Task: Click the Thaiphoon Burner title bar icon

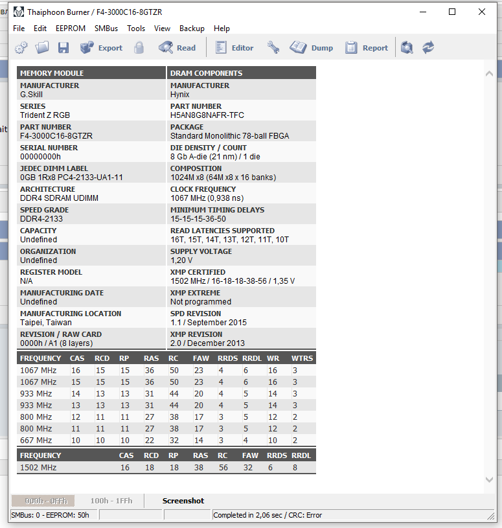Action: [19, 12]
